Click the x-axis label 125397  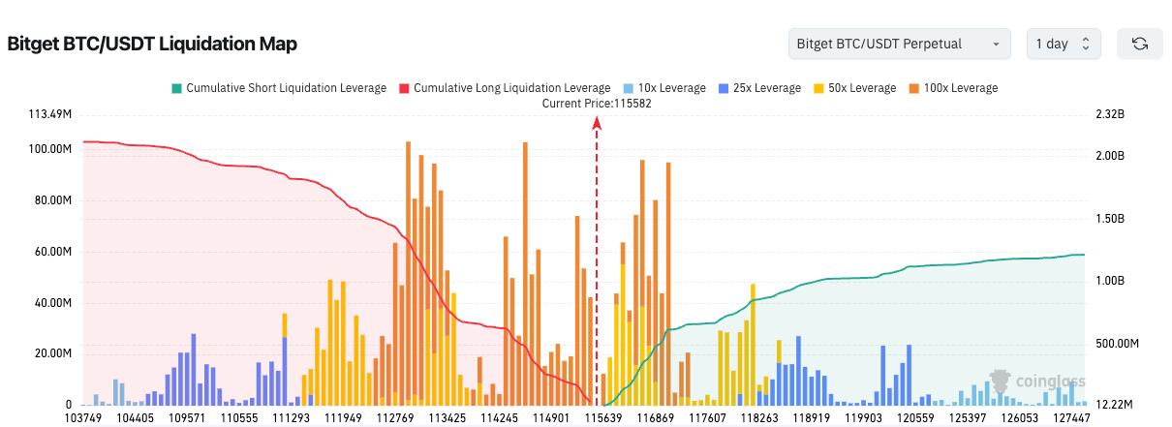(x=967, y=417)
